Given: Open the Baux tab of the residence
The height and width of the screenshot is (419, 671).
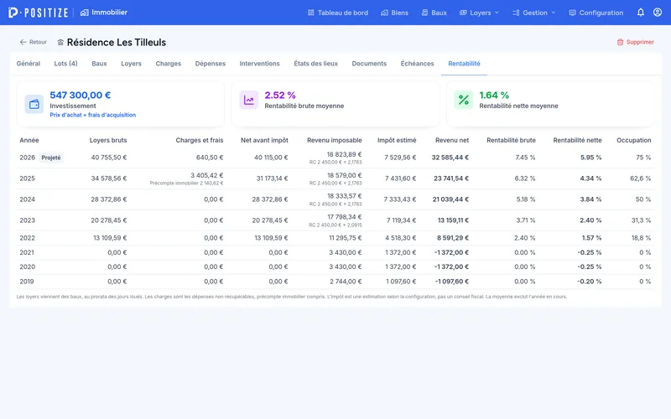Looking at the screenshot, I should 99,64.
